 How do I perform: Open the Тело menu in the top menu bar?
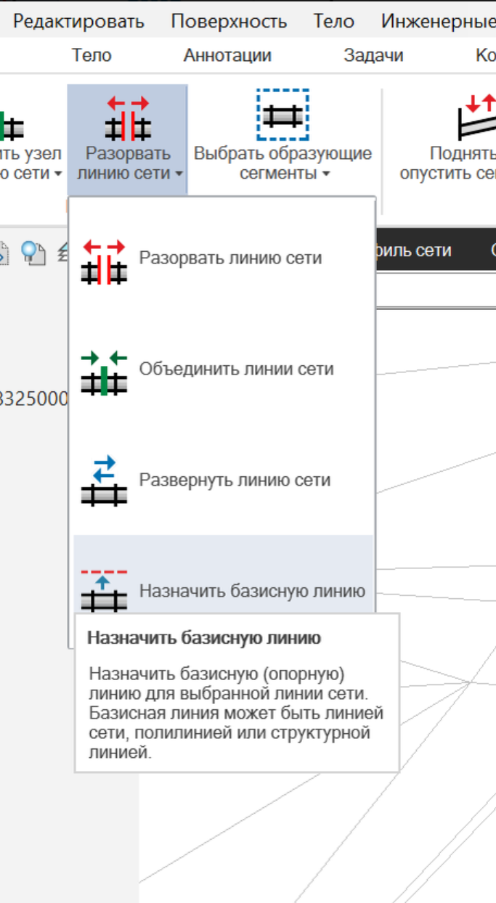pos(333,22)
